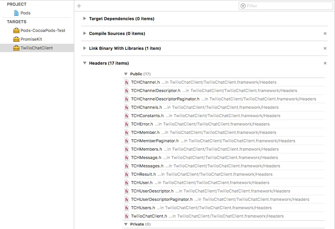Select the TCHMessage.h file name
The image size is (335, 229).
146,157
